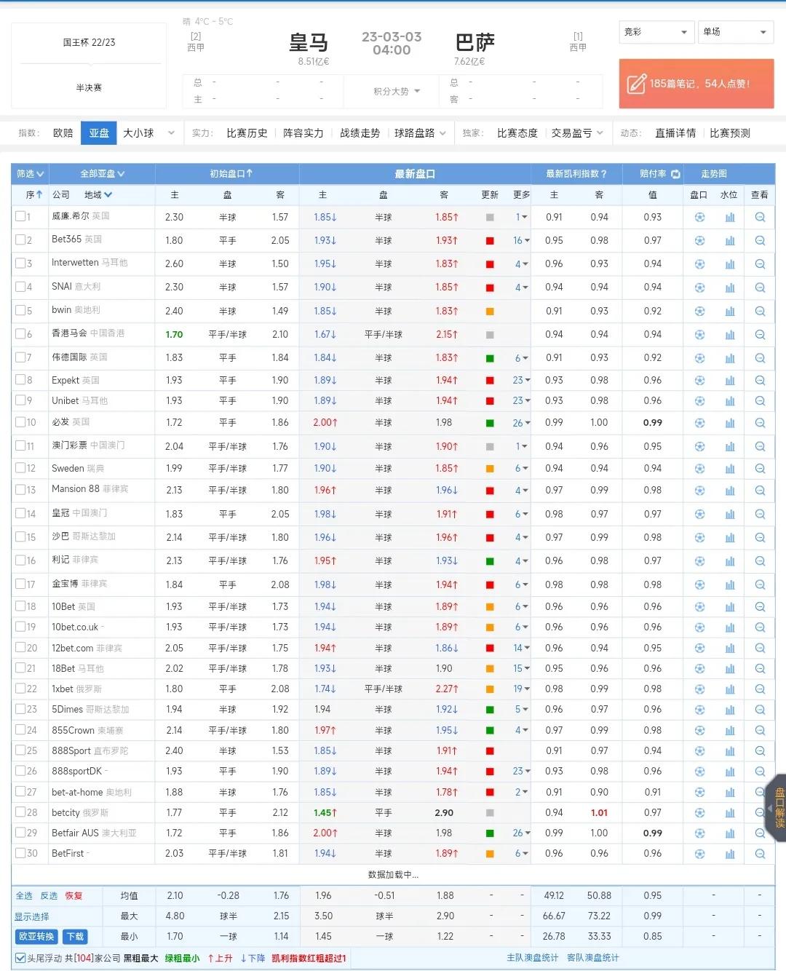Expand the 筛选 filter dropdown
Viewport: 786px width, 971px height.
click(31, 174)
